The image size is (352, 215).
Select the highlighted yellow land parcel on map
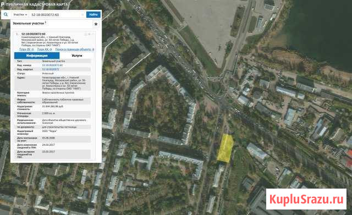[225, 148]
